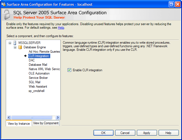Click the title bar restore-window icon
Viewport: 182px width, 140px height.
[171, 4]
